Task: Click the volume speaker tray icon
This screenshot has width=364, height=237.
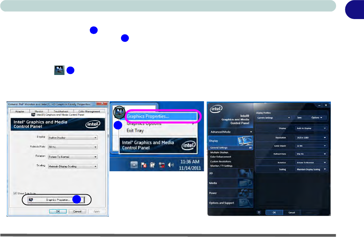Action: click(171, 165)
